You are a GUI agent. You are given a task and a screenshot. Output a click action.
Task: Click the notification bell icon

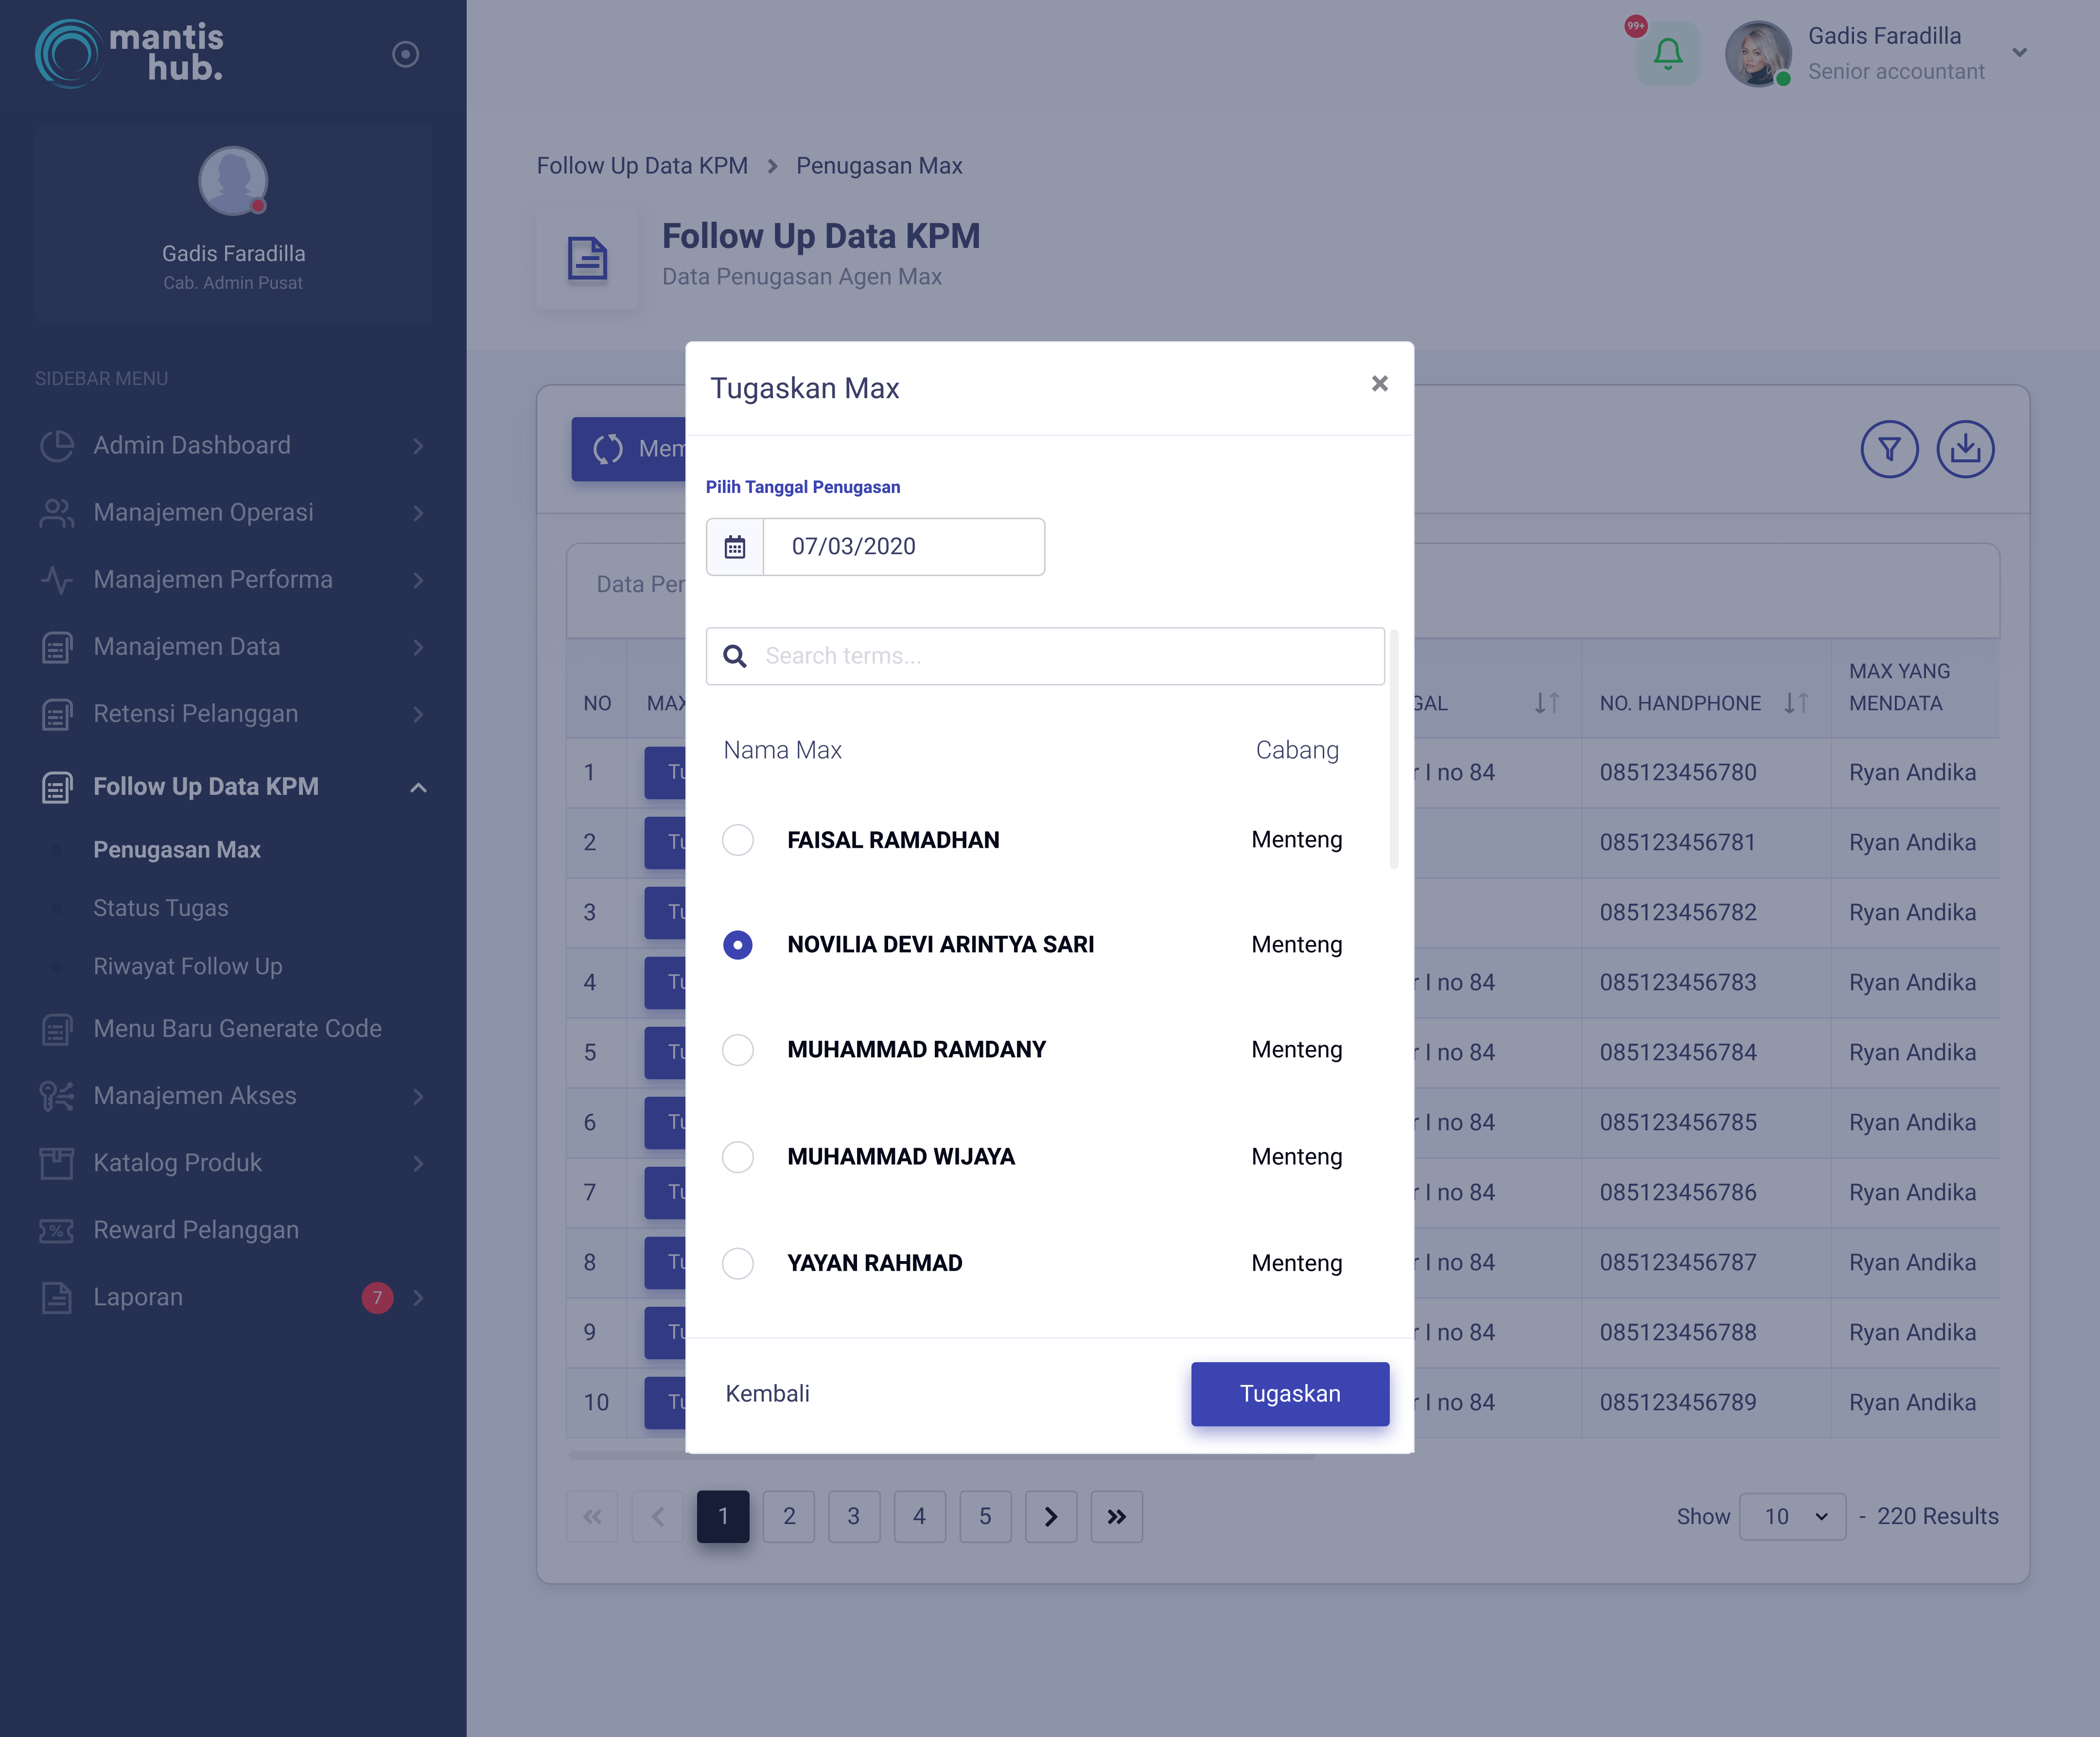coord(1667,54)
